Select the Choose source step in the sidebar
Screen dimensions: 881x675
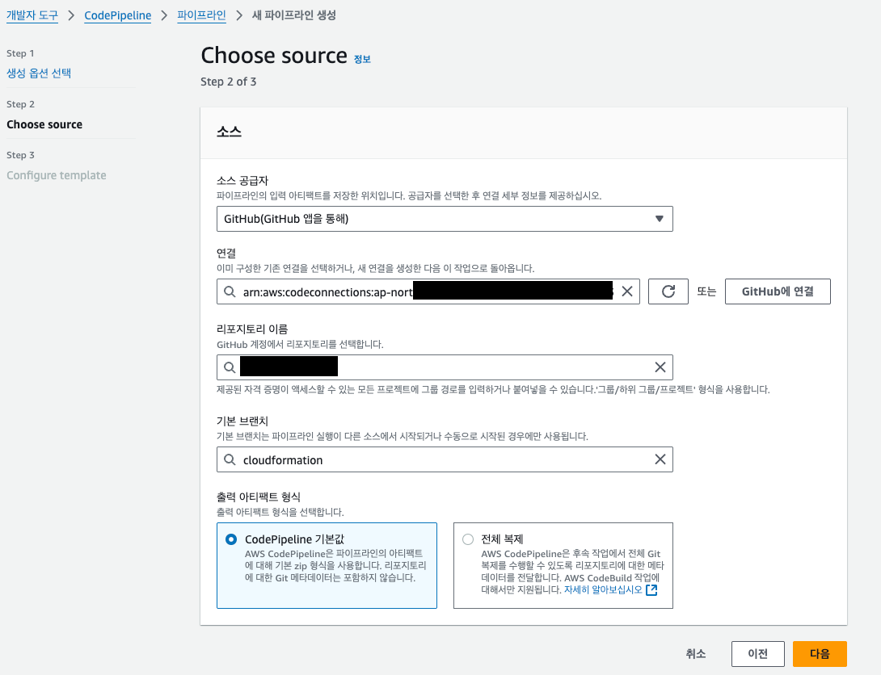click(x=44, y=124)
